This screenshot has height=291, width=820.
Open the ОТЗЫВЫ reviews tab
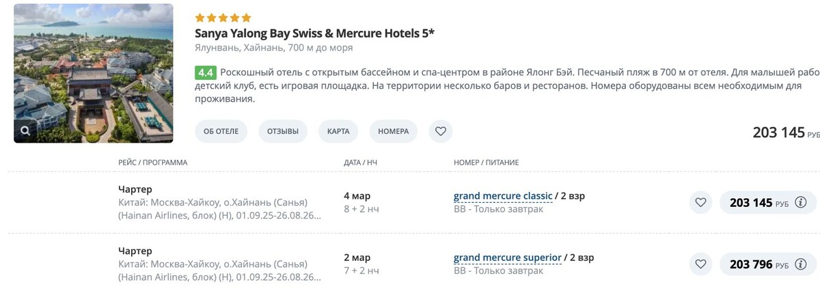[x=283, y=131]
